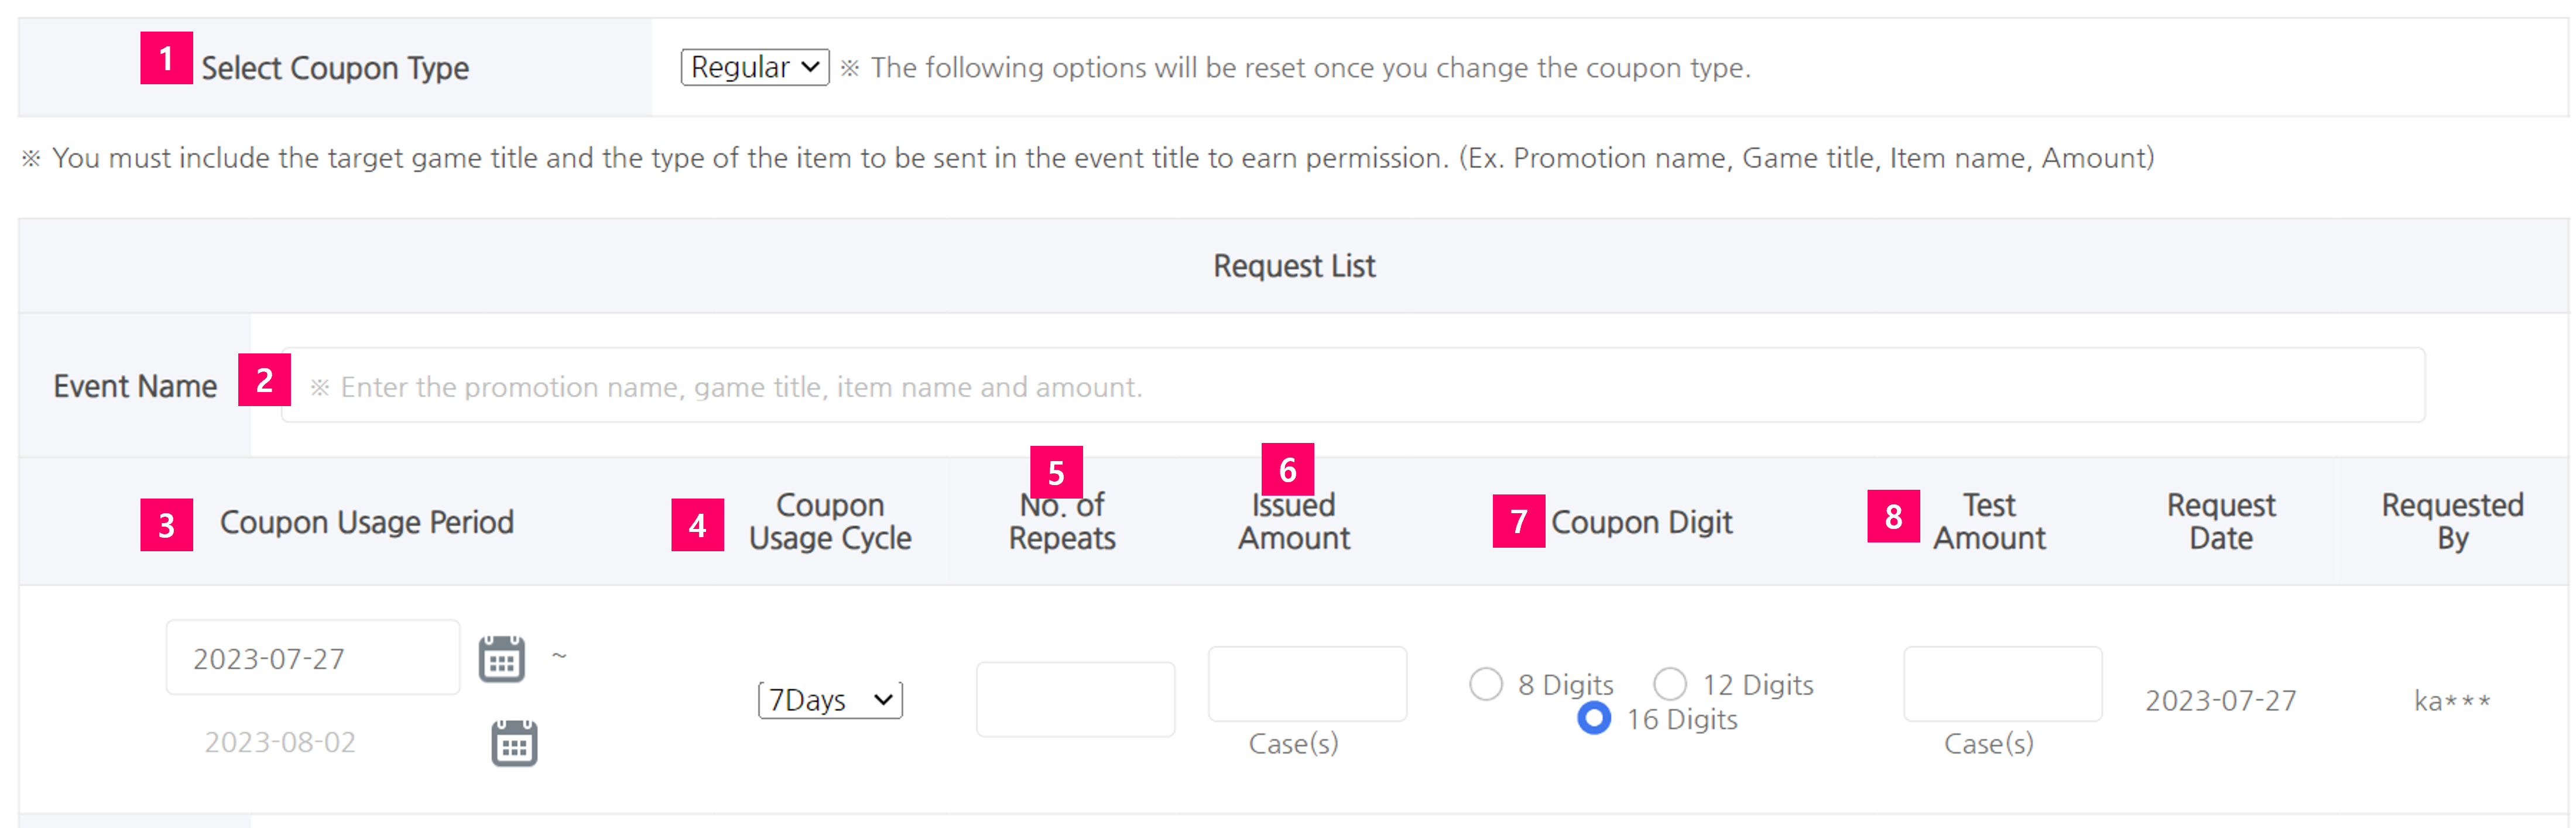Viewport: 2576px width, 828px height.
Task: Click the No. of Repeats input box
Action: coord(1075,699)
